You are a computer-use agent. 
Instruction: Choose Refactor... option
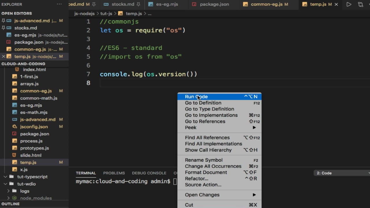219,179
